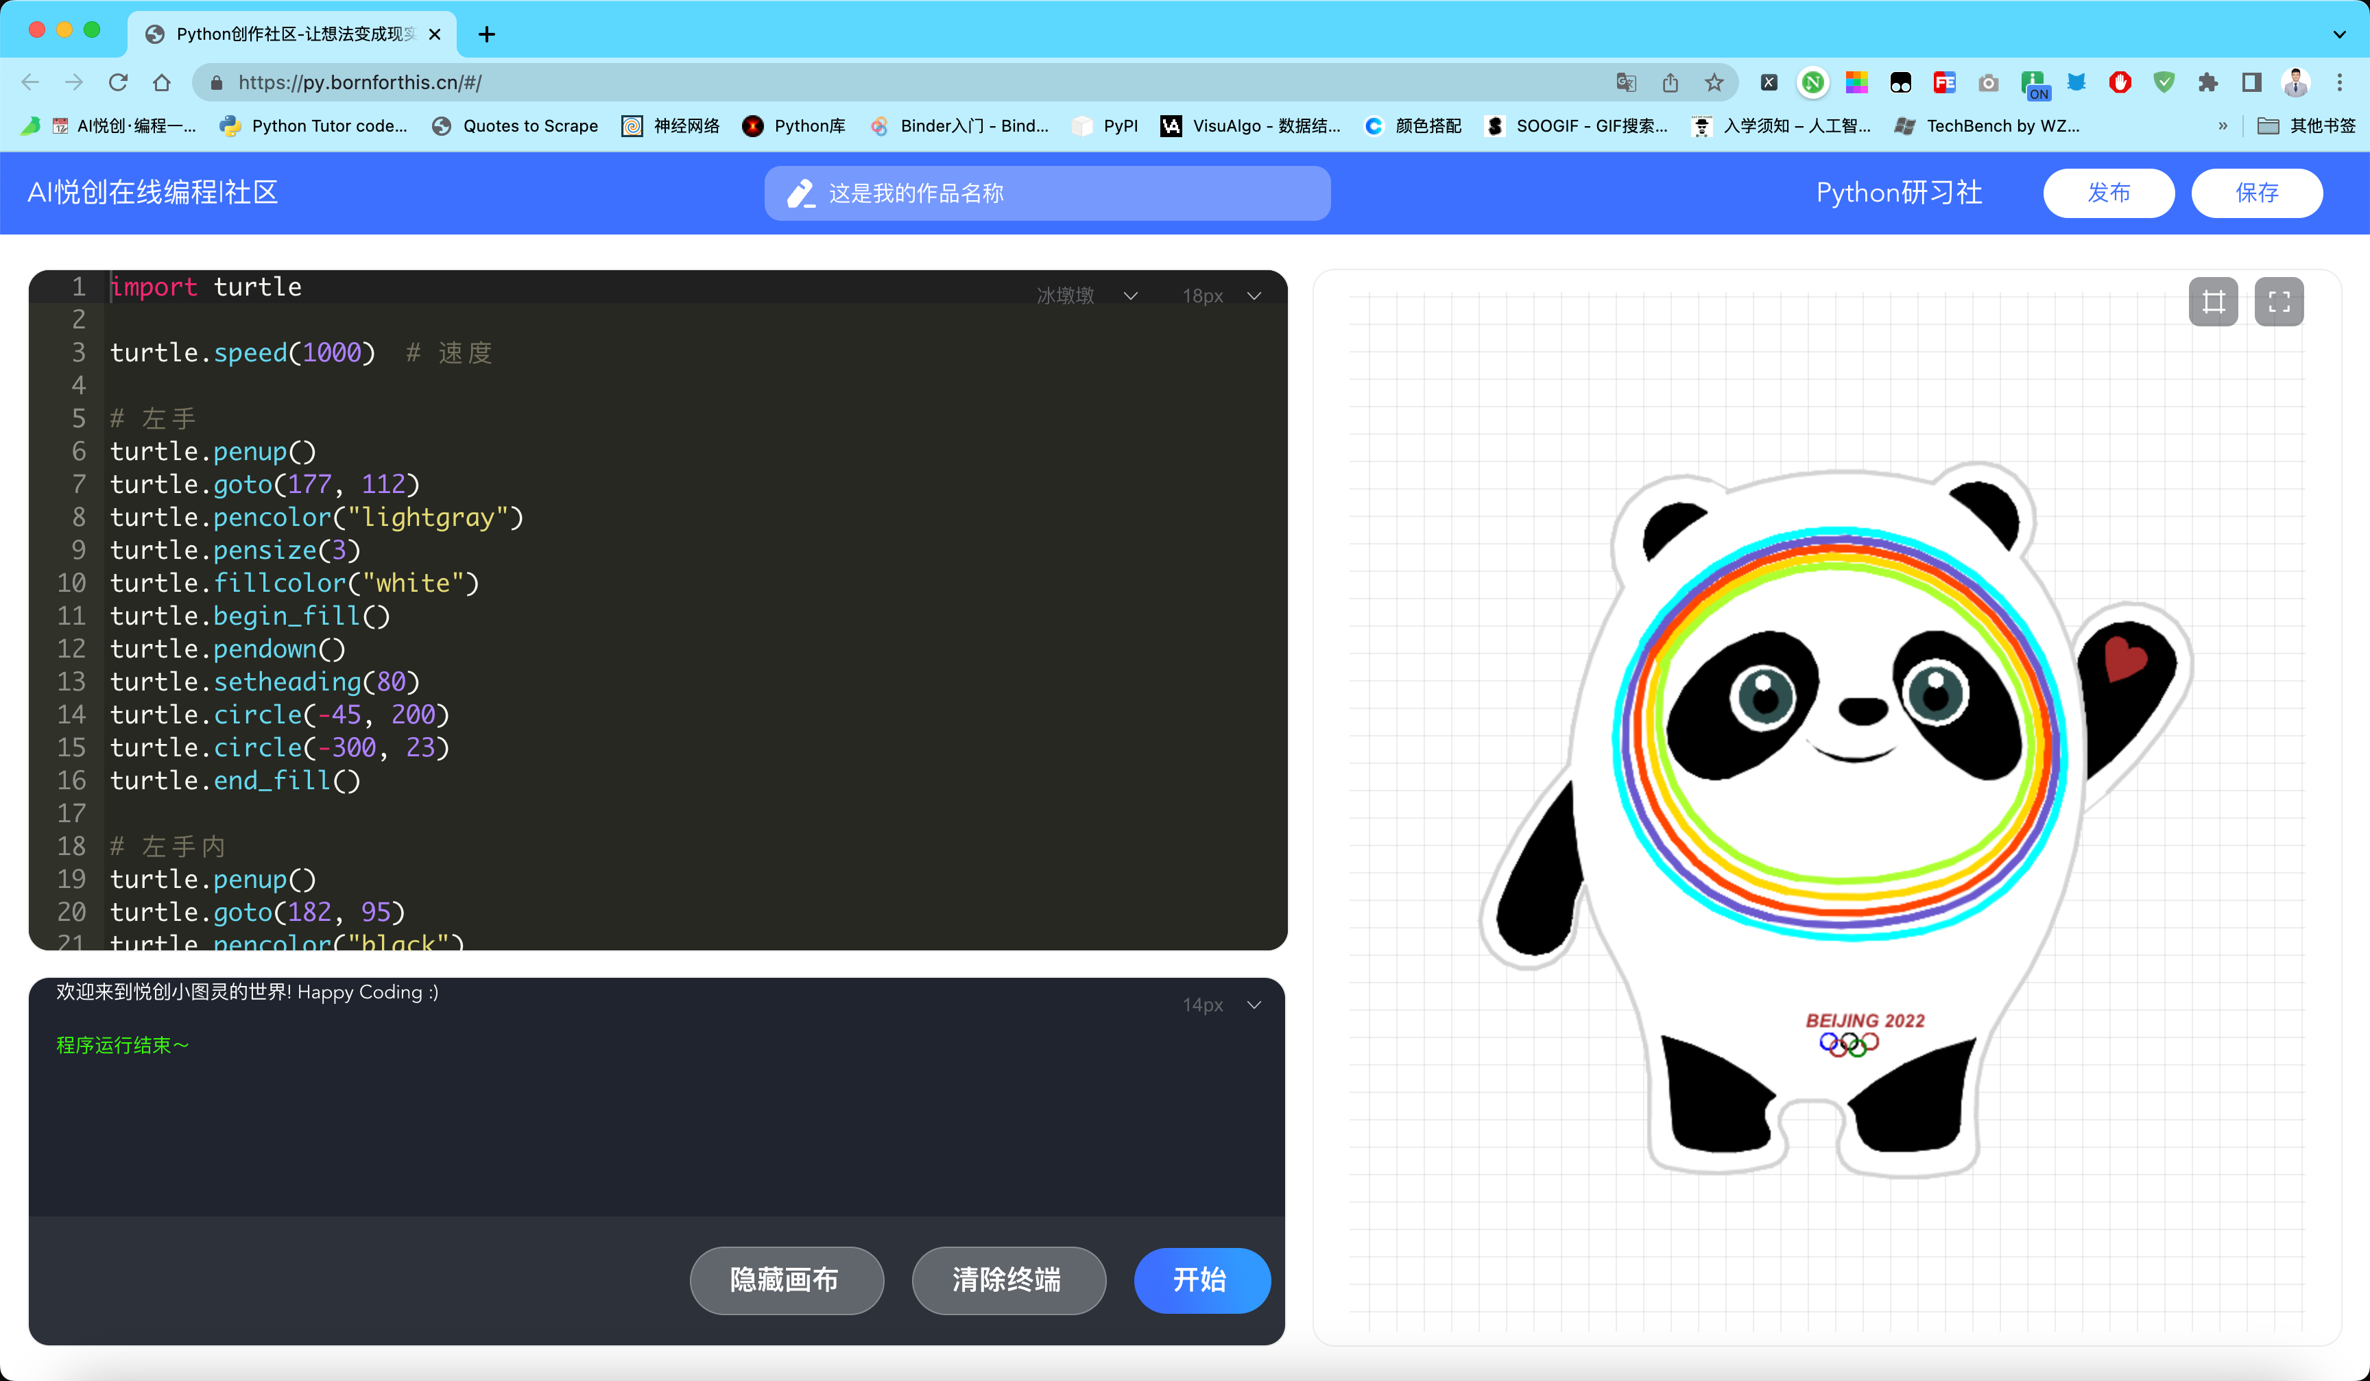Click the browser forward arrow
2370x1381 pixels.
(x=73, y=83)
